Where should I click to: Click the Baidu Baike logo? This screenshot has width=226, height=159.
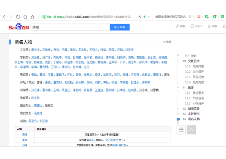tap(18, 27)
